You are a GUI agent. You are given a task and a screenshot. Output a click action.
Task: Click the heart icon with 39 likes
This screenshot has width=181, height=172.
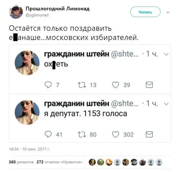[116, 85]
